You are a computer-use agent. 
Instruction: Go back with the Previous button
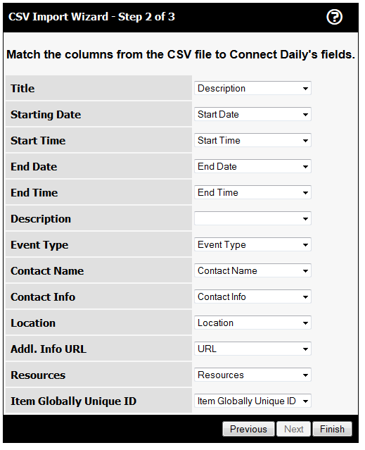tap(248, 429)
